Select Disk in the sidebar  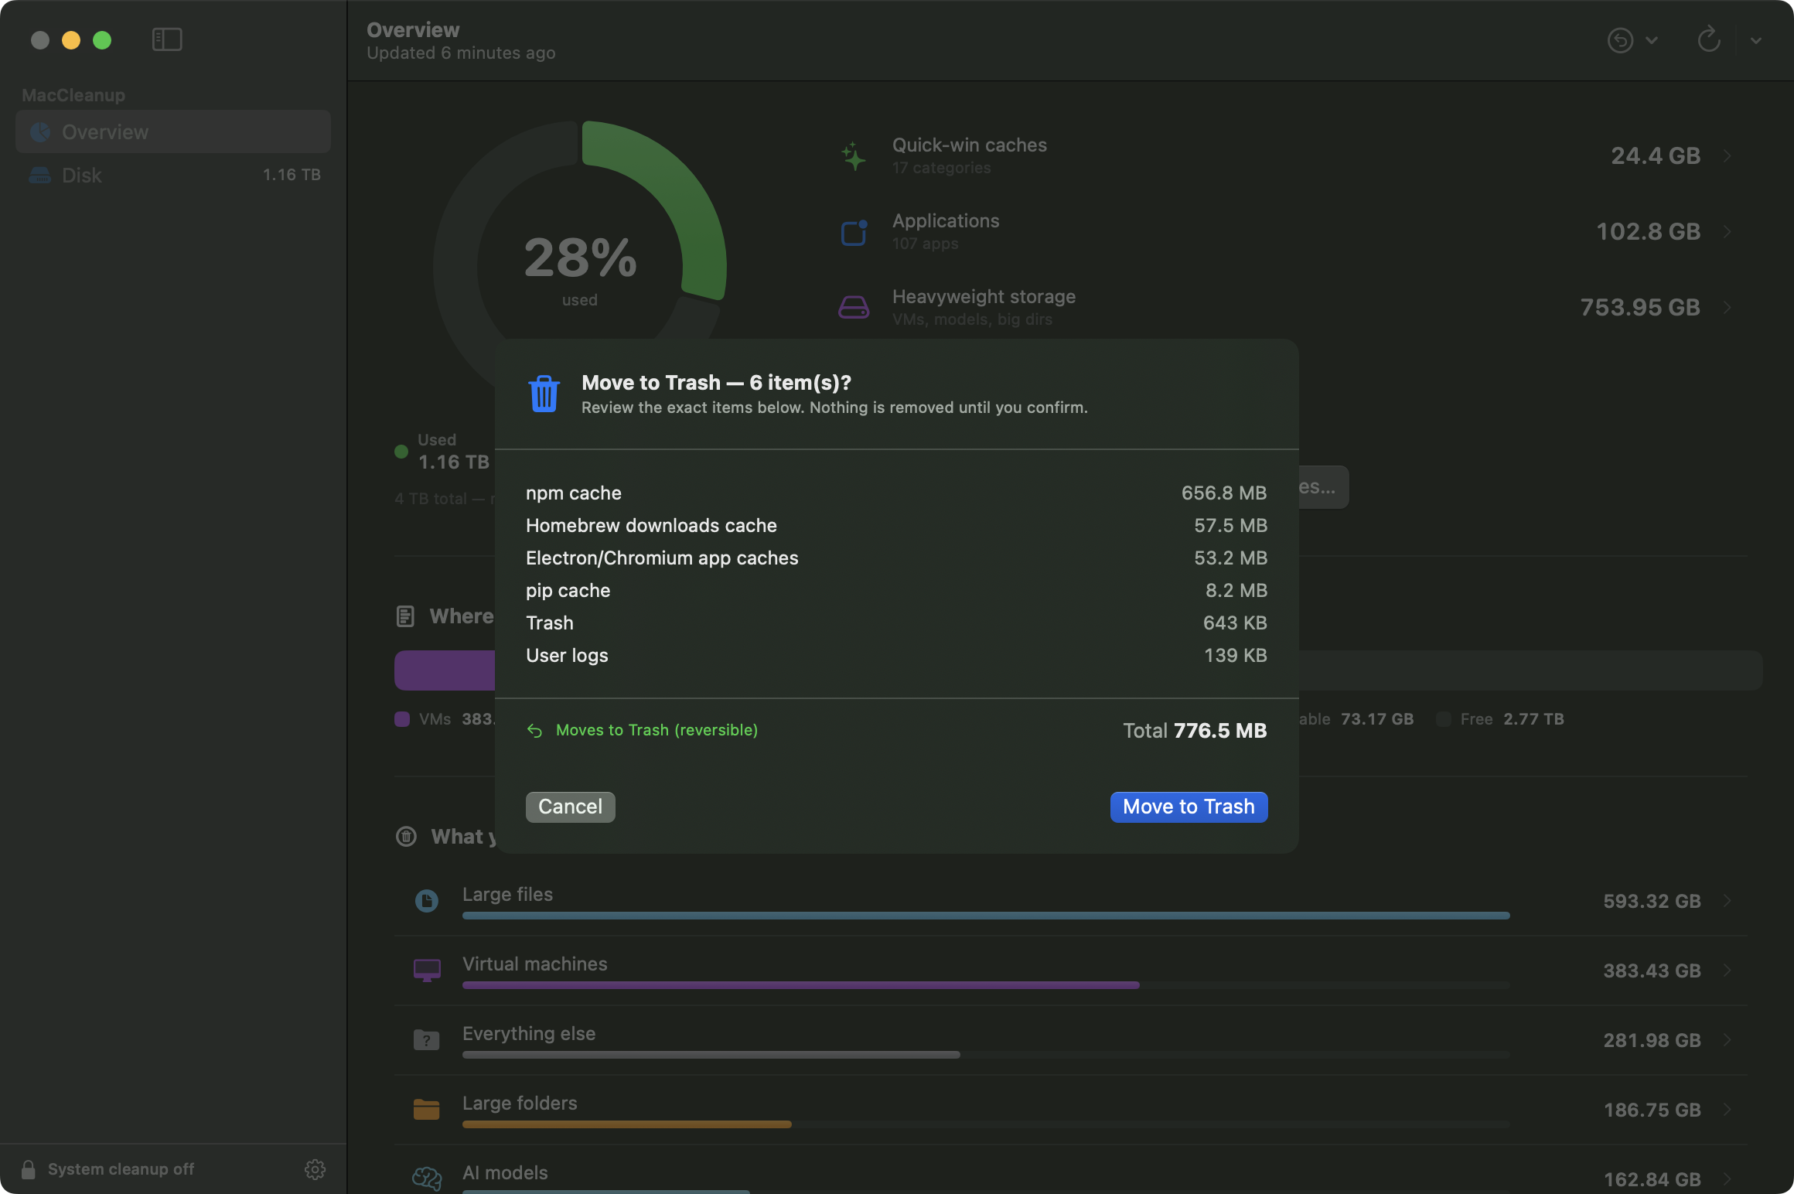coord(173,175)
